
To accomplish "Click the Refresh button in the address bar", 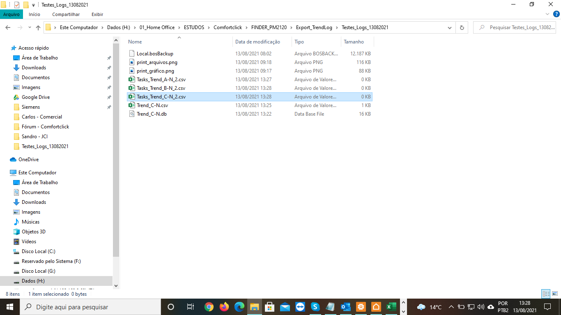I will (x=462, y=27).
